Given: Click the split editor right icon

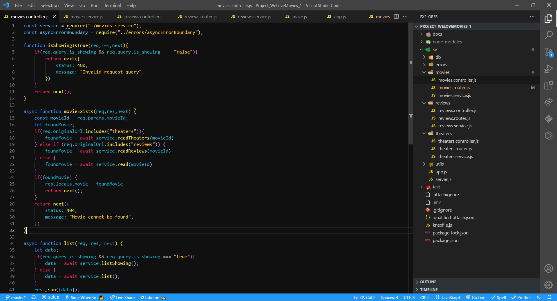Looking at the screenshot, I should pyautogui.click(x=396, y=17).
